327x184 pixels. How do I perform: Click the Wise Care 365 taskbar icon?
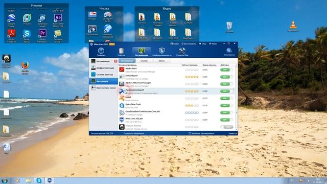tap(50, 180)
